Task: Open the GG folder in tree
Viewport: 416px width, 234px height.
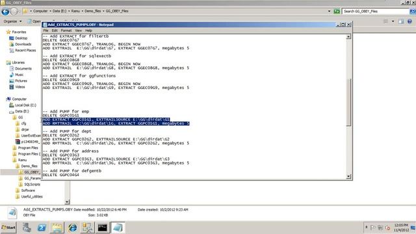Action: pyautogui.click(x=20, y=118)
